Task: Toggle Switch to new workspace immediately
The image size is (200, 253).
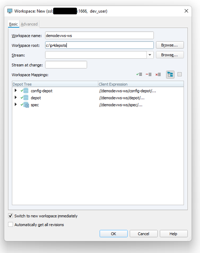Action: pos(10,216)
